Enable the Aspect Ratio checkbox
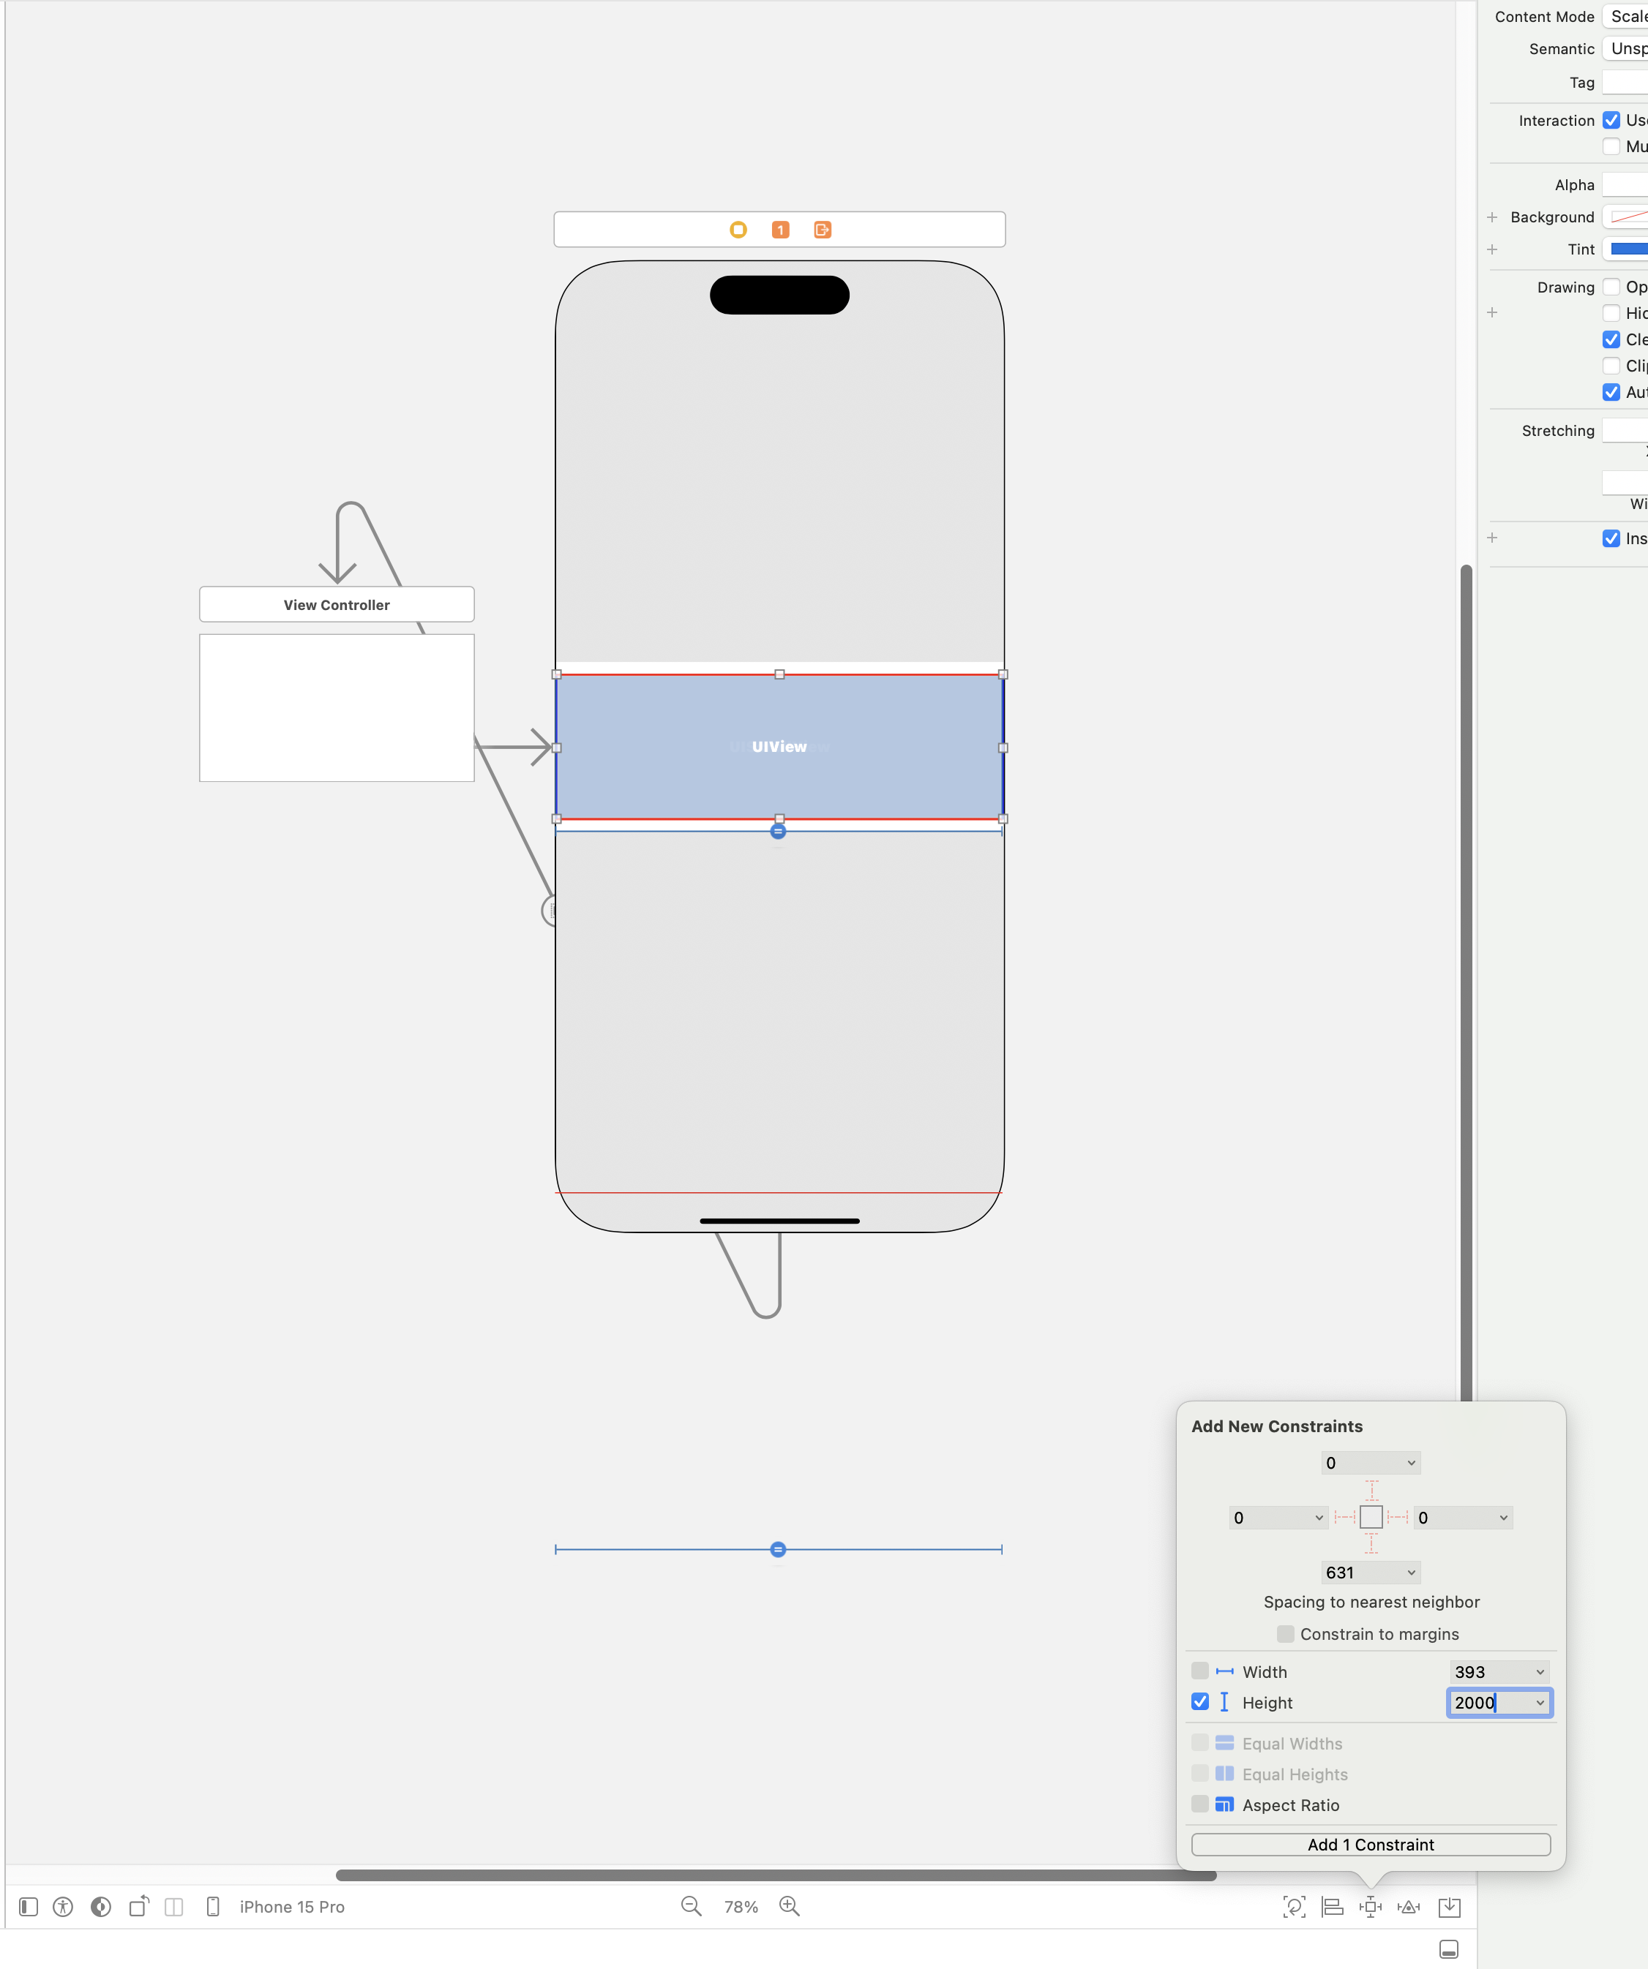Viewport: 1648px width, 1969px height. (x=1199, y=1804)
